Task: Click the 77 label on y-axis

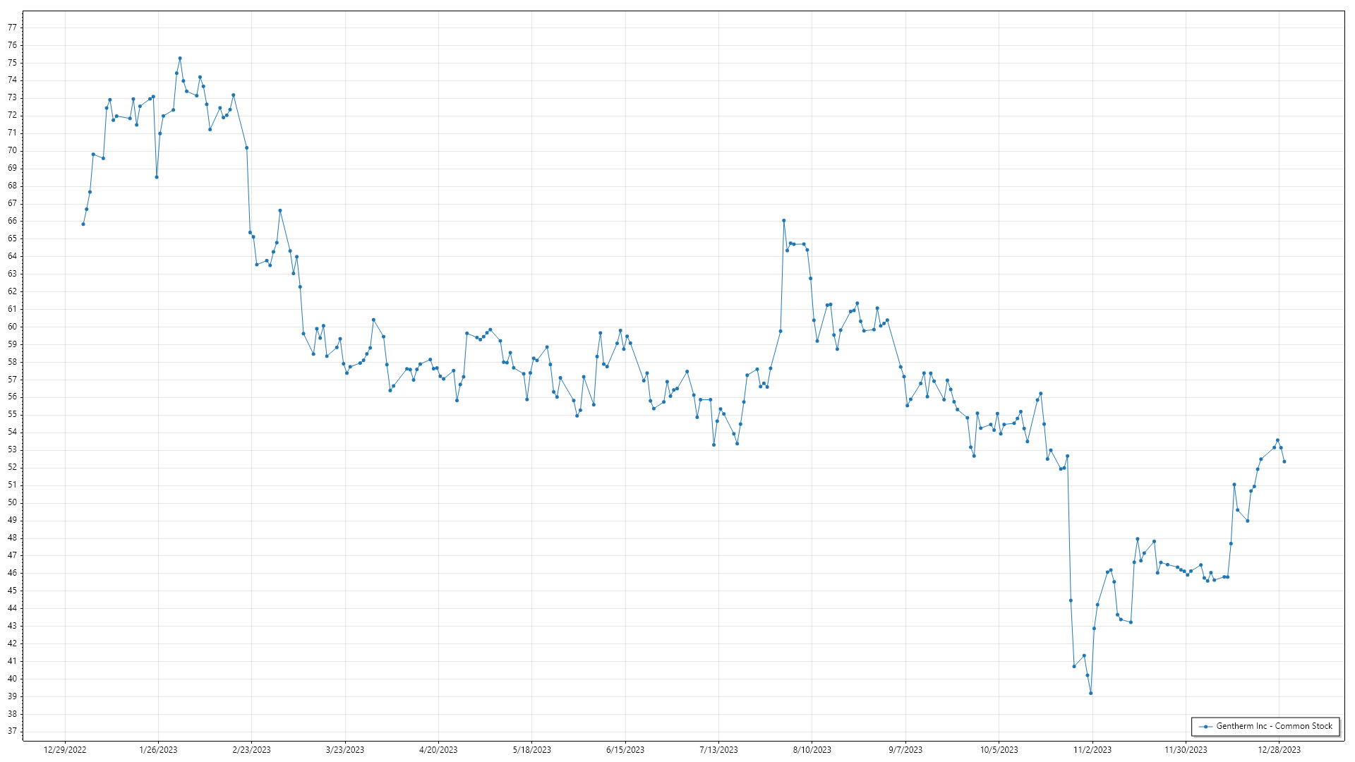Action: pyautogui.click(x=12, y=28)
